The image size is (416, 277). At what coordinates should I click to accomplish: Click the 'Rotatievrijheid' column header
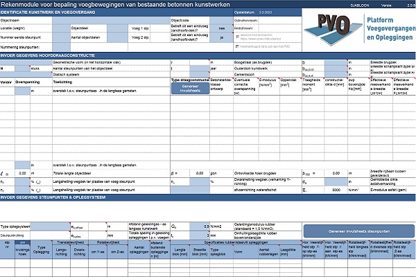(x=108, y=242)
